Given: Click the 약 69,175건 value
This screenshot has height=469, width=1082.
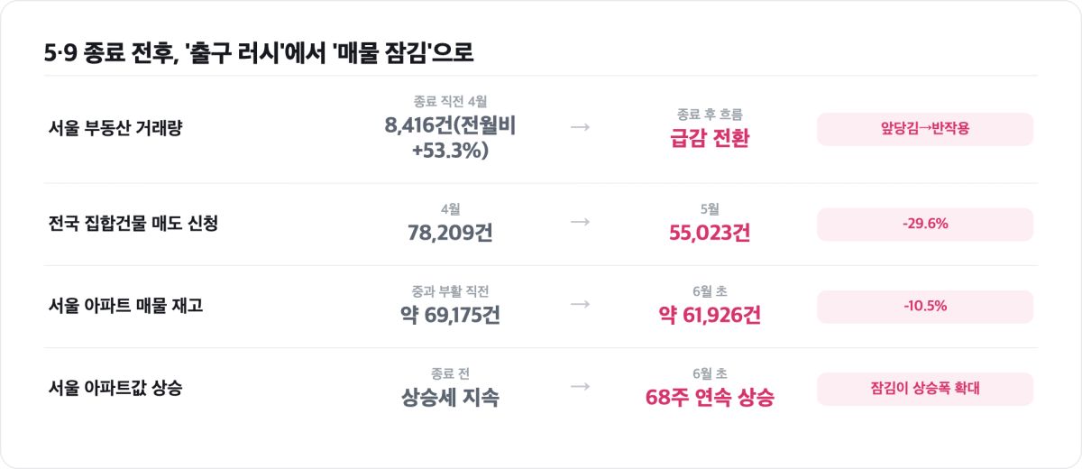Looking at the screenshot, I should (450, 316).
